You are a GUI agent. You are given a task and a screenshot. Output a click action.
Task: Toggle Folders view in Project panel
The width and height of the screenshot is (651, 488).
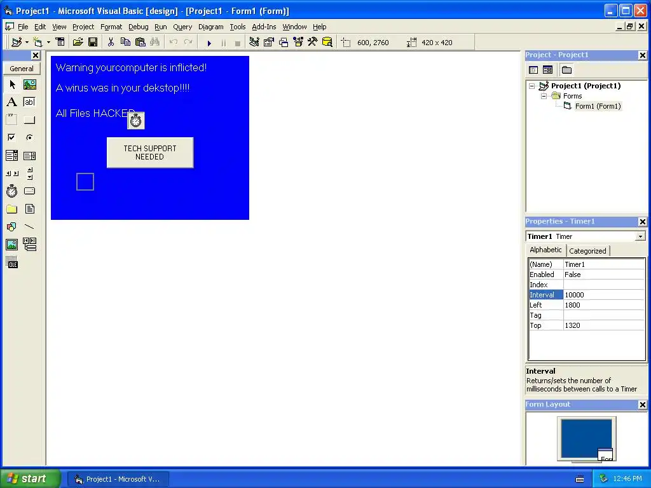[566, 70]
